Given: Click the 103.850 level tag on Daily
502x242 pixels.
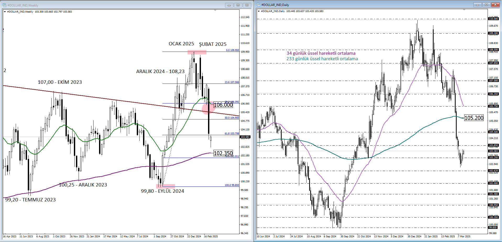Looking at the screenshot, I should (x=493, y=145).
